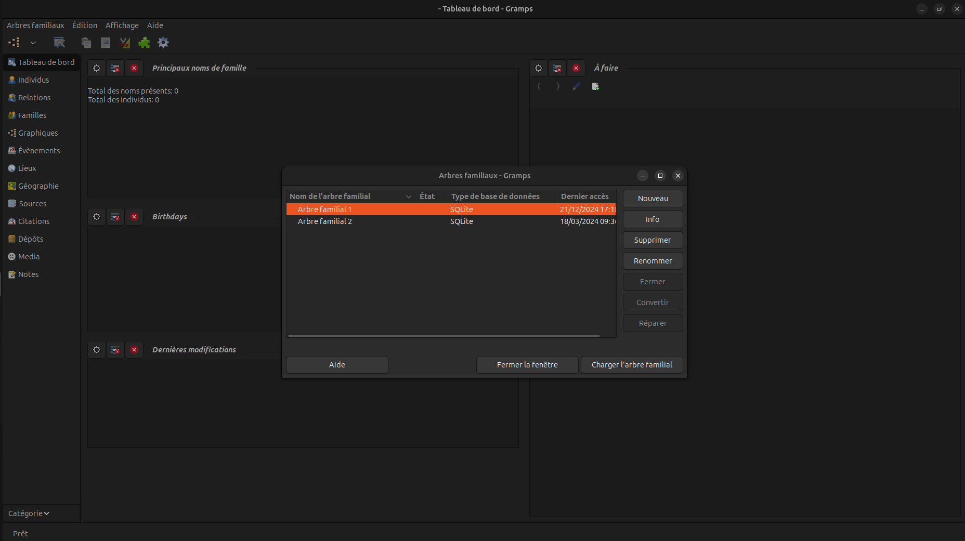Open the Évènements view
Image resolution: width=965 pixels, height=541 pixels.
(42, 151)
